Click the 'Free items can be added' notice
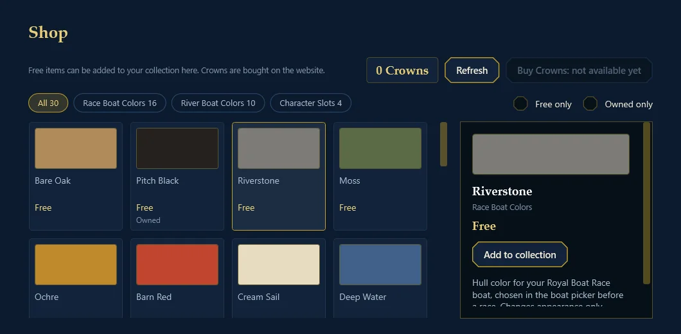This screenshot has width=681, height=334. click(176, 70)
